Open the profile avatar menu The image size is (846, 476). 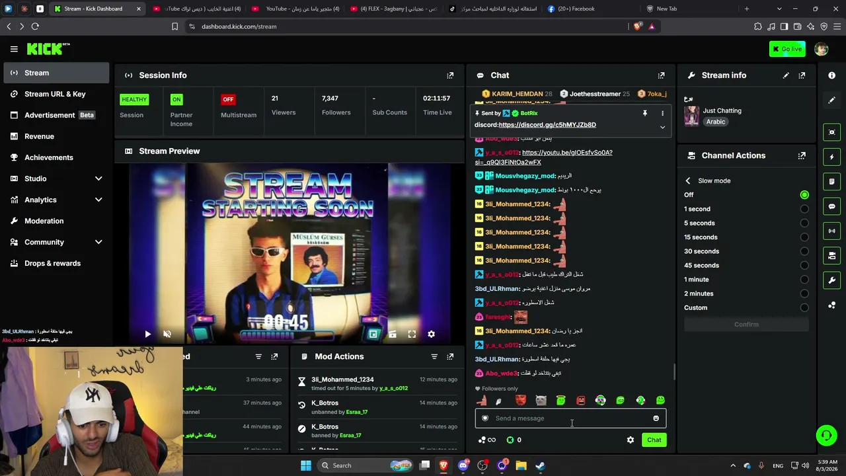[x=822, y=49]
